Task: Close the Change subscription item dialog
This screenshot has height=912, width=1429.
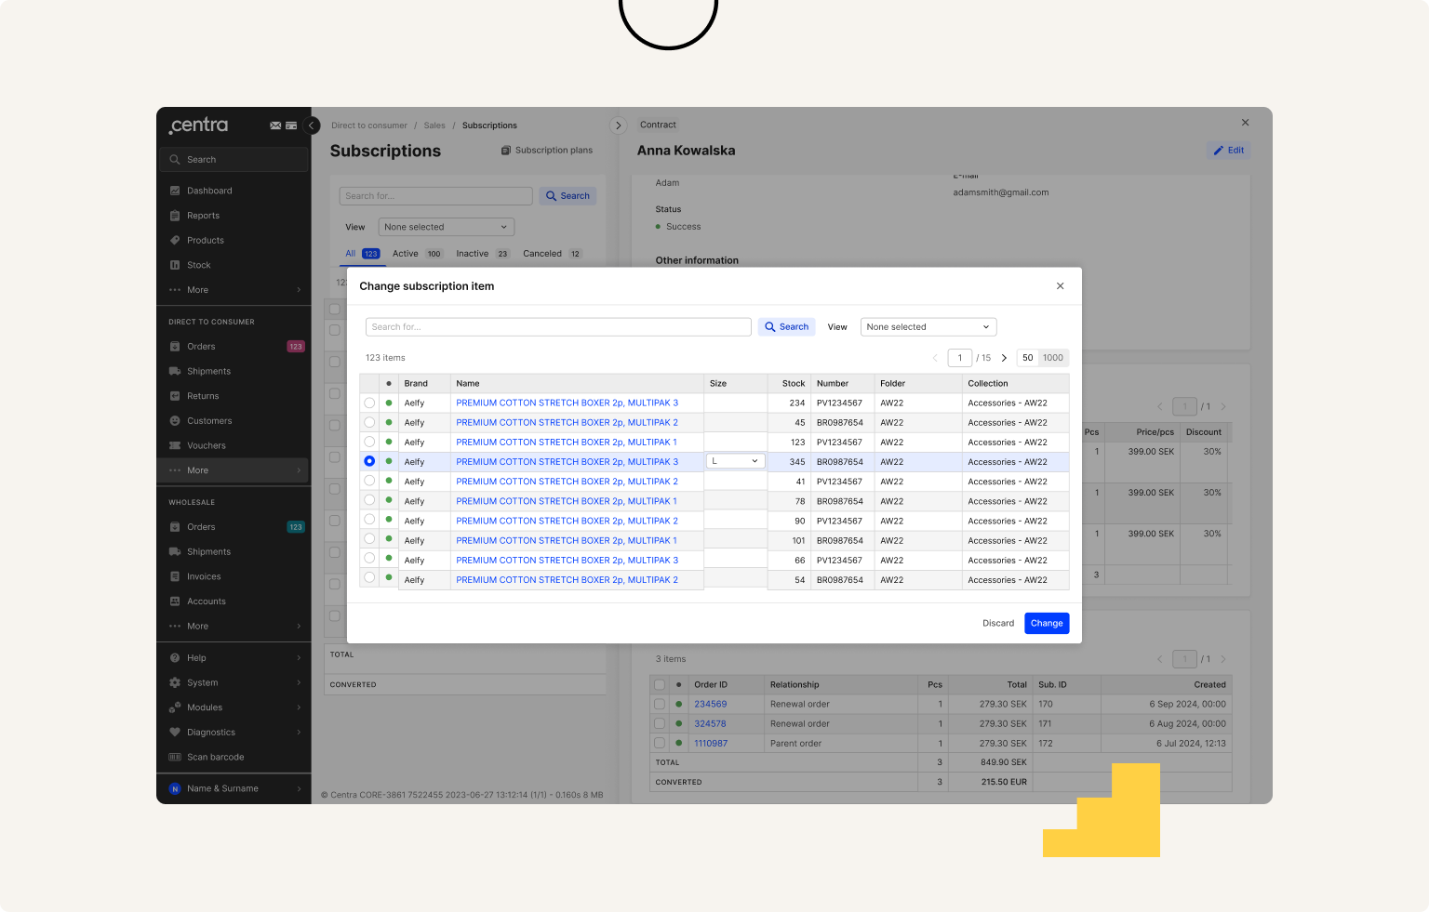Action: click(x=1060, y=286)
